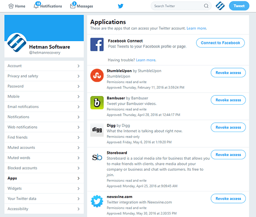Image resolution: width=256 pixels, height=217 pixels.
Task: Click Learn more link under Applications heading
Action: pyautogui.click(x=196, y=28)
